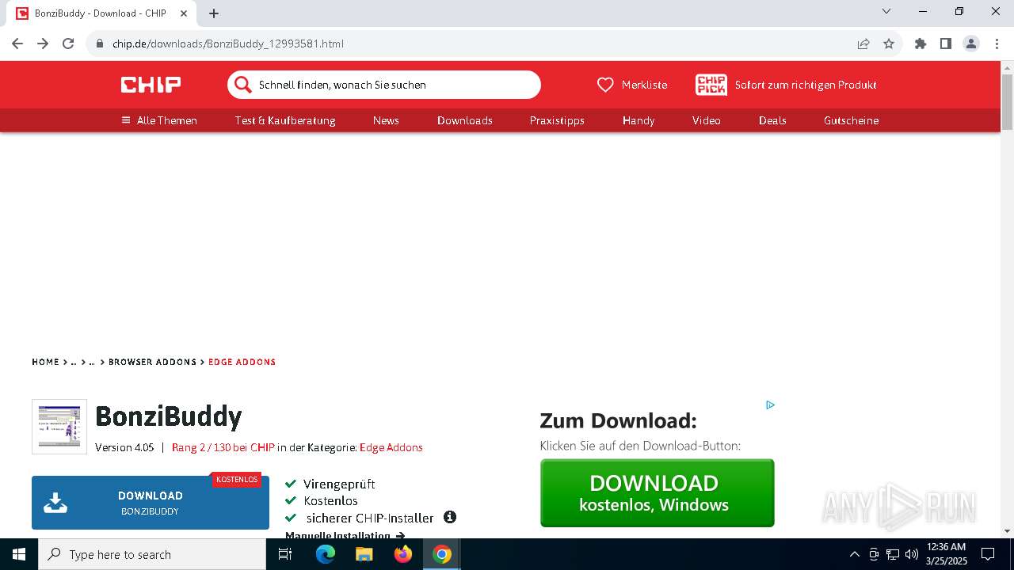Open the Extensions puzzle icon
This screenshot has height=570, width=1014.
(921, 44)
